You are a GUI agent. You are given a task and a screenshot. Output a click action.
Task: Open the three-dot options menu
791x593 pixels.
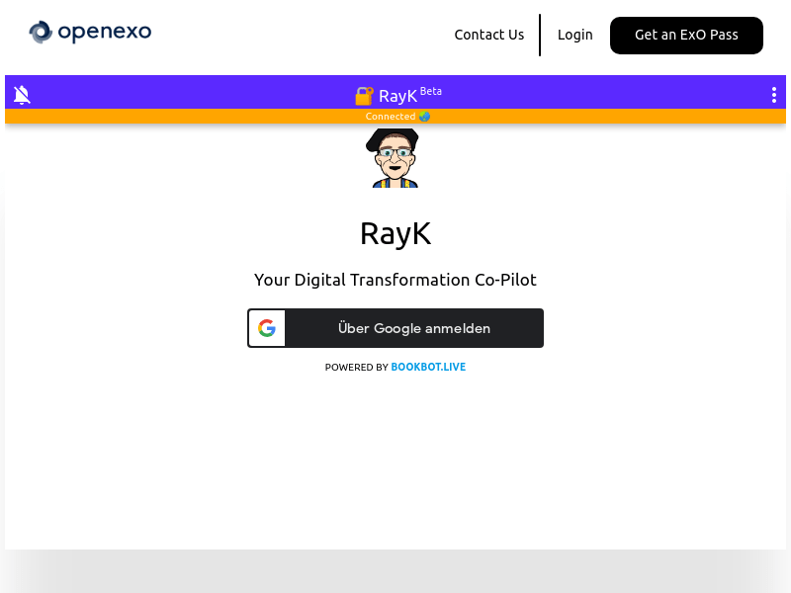coord(773,95)
